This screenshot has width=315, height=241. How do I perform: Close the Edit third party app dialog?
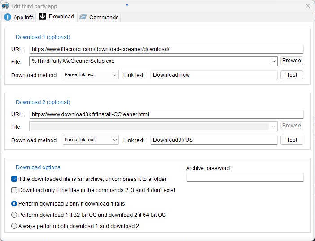[x=307, y=6]
